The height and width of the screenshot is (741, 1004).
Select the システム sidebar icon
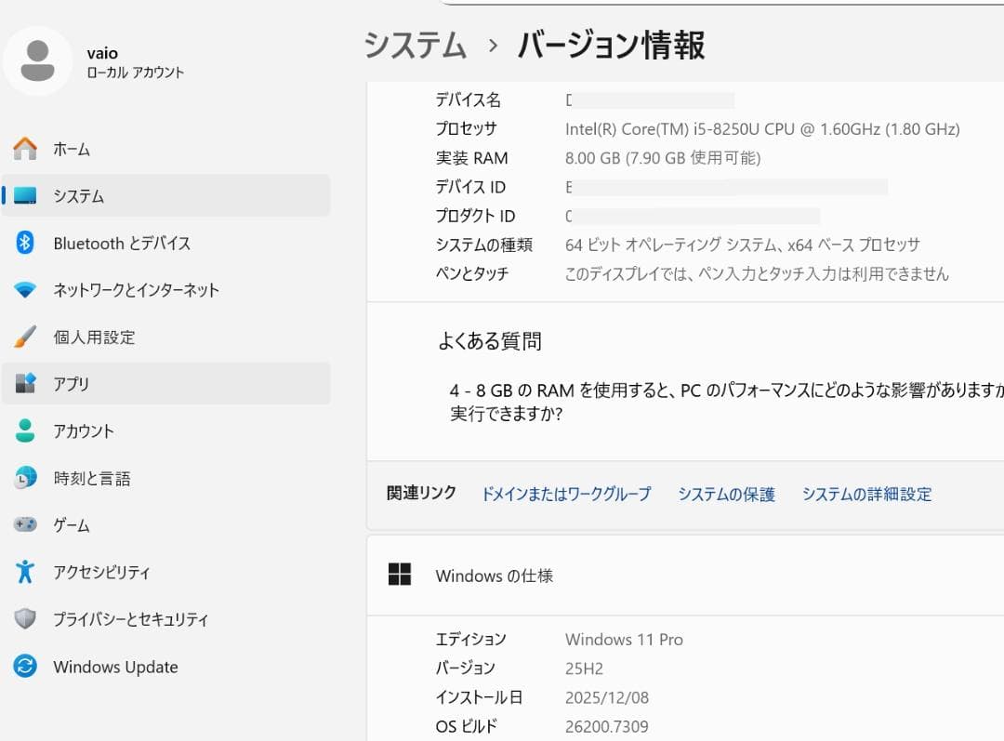[x=22, y=196]
